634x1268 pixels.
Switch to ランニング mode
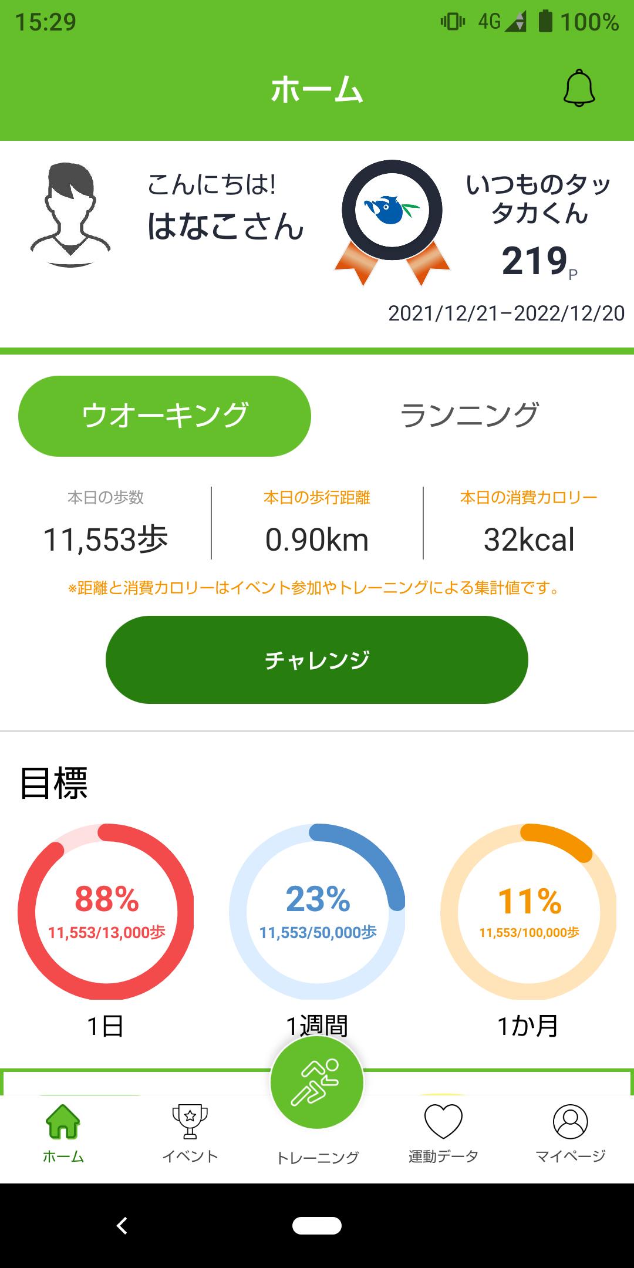(469, 416)
